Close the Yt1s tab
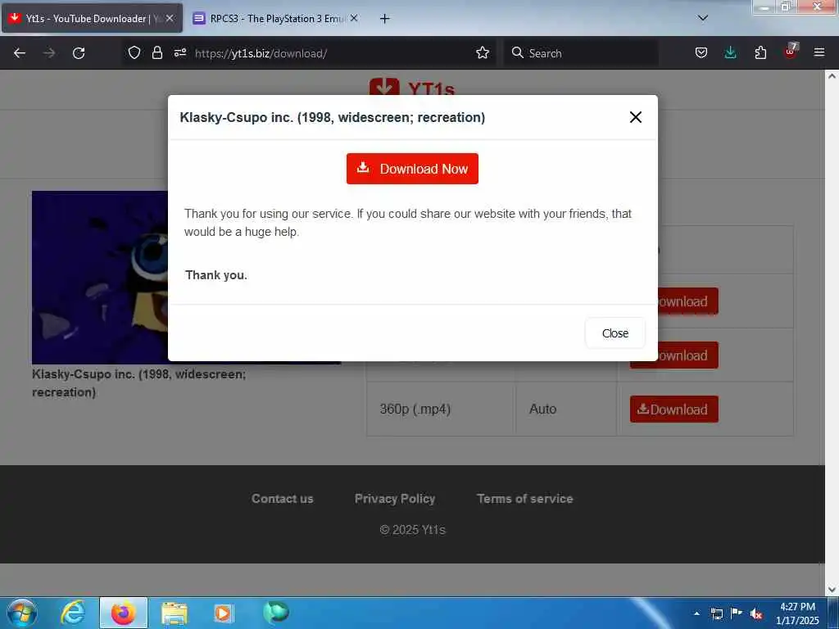The height and width of the screenshot is (629, 839). pos(170,18)
